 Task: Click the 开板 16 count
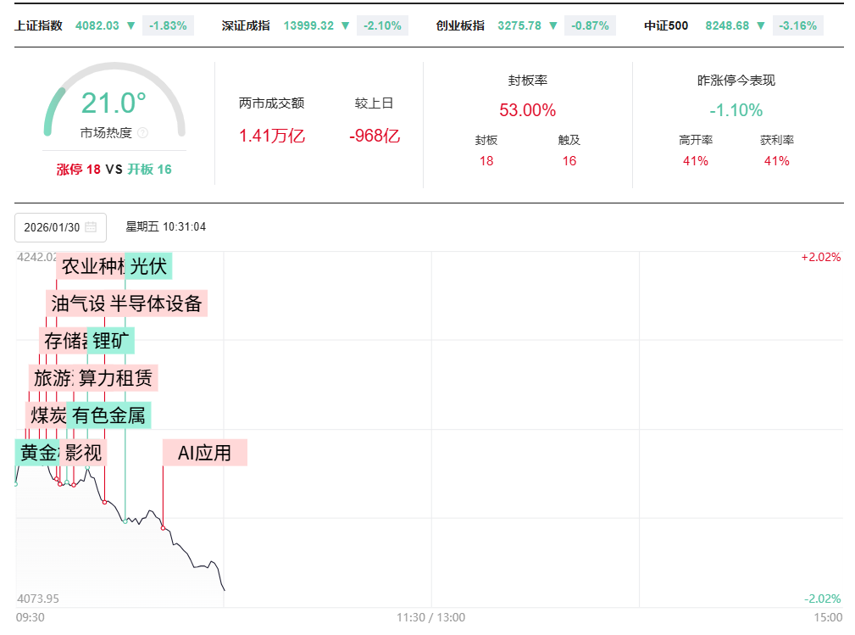coord(150,170)
